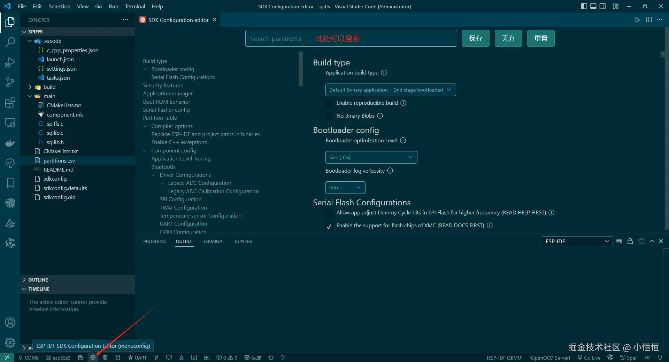This screenshot has height=362, width=669.
Task: Open SDK Configuration Editor gear in status bar
Action: point(93,357)
